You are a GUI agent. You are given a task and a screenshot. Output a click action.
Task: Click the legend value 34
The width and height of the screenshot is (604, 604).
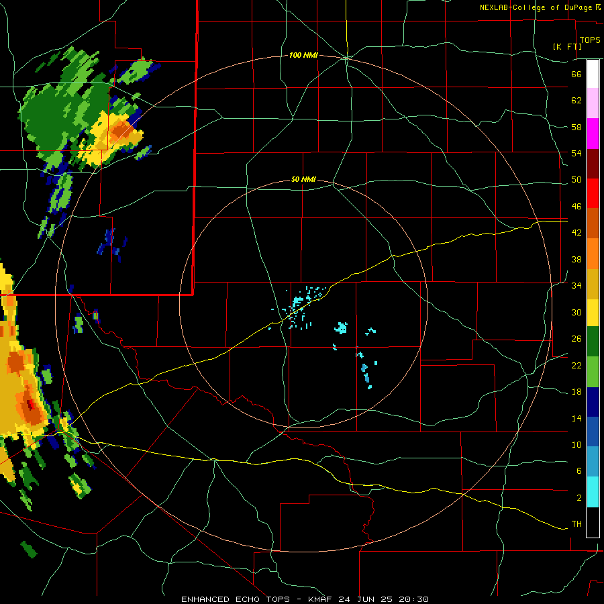(x=576, y=286)
